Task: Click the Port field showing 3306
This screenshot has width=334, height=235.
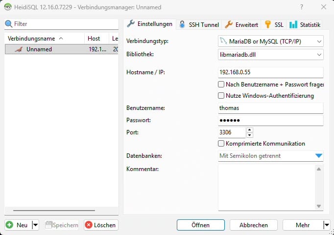Action: tap(232, 132)
